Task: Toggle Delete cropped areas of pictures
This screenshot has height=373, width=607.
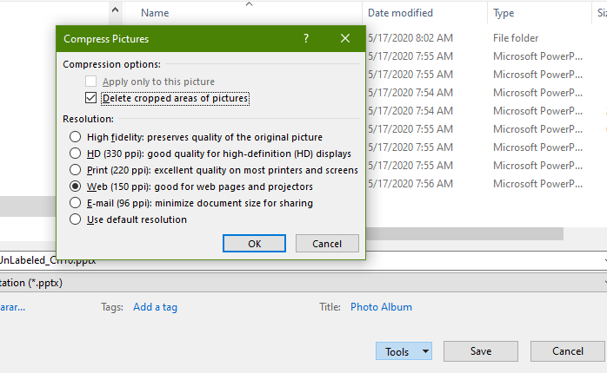Action: 91,99
